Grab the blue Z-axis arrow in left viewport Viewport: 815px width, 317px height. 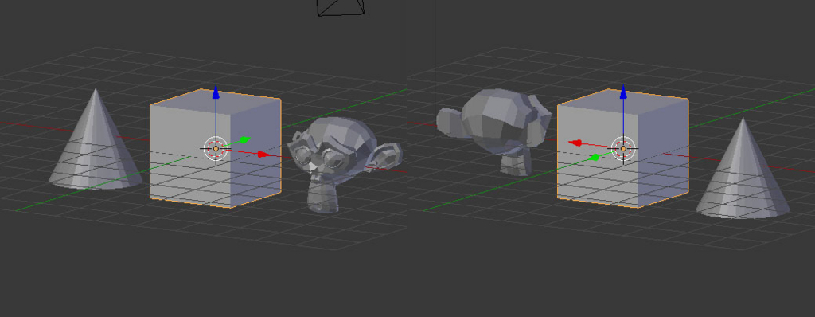pos(216,92)
